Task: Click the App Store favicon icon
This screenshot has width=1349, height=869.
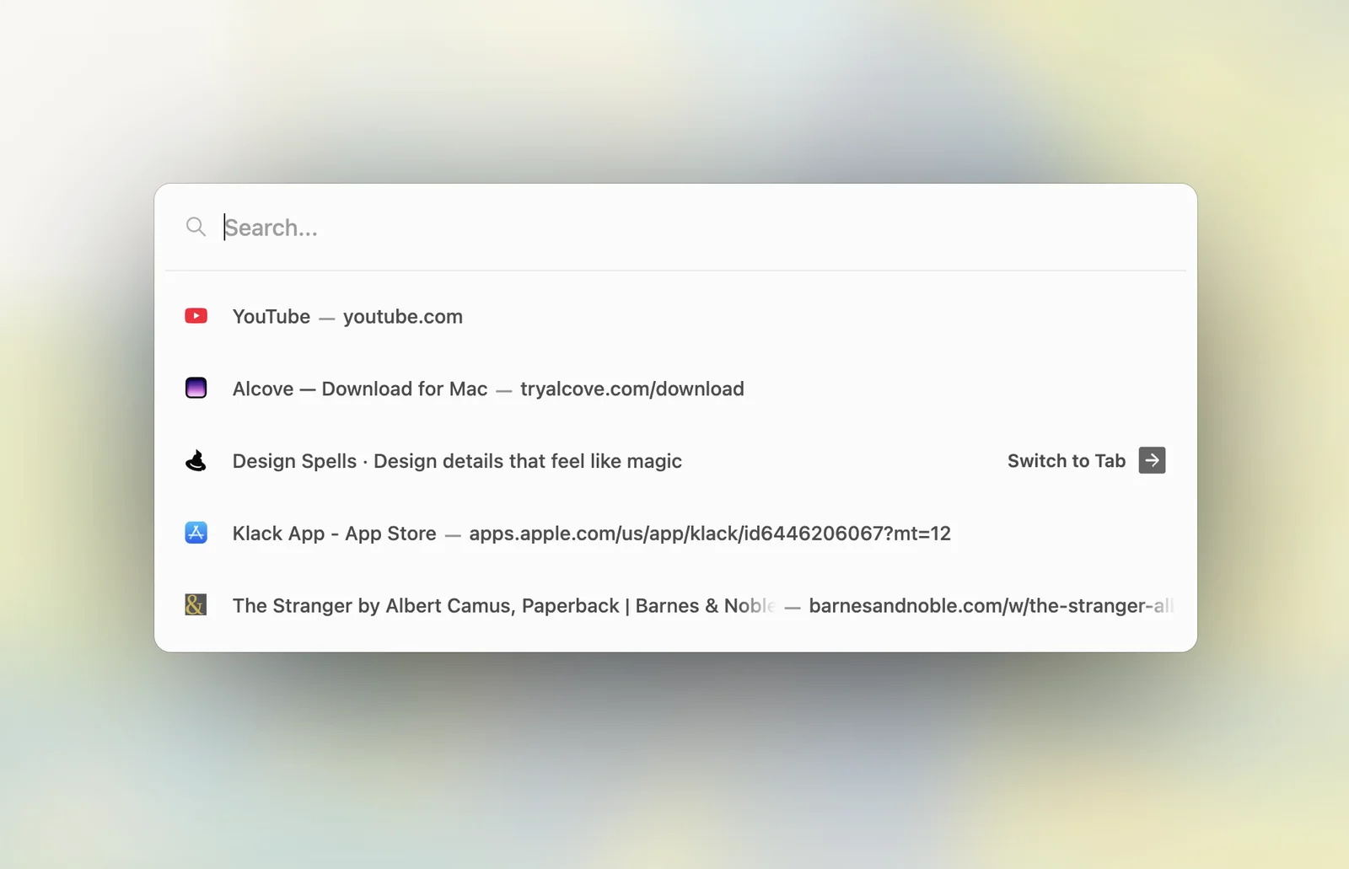Action: point(196,533)
